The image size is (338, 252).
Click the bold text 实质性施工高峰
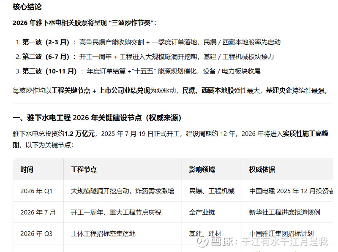305,134
